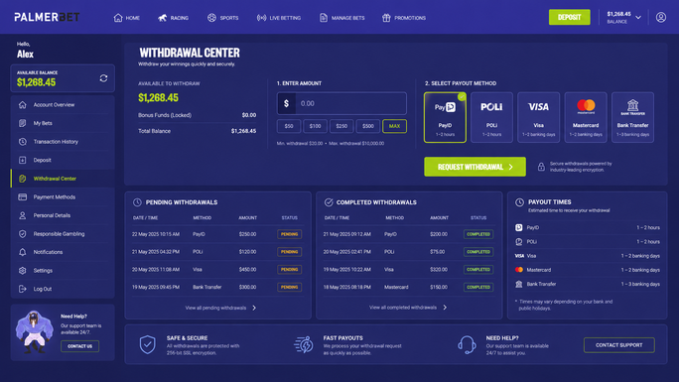Click the green Deposit button
Viewport: 679px width, 382px height.
569,17
